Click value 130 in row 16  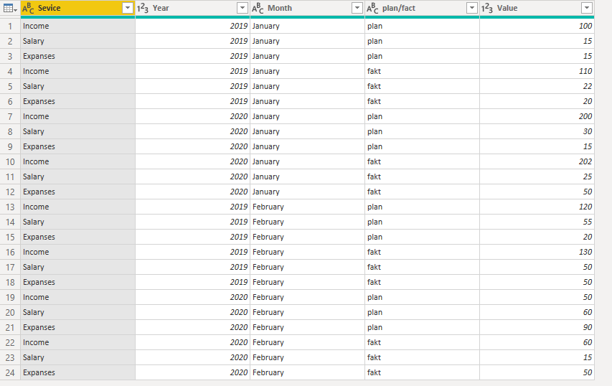[x=537, y=252]
